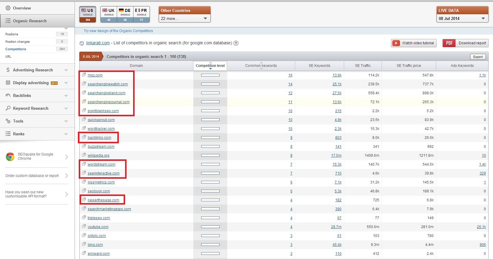Select the UK Google database

coord(108,14)
